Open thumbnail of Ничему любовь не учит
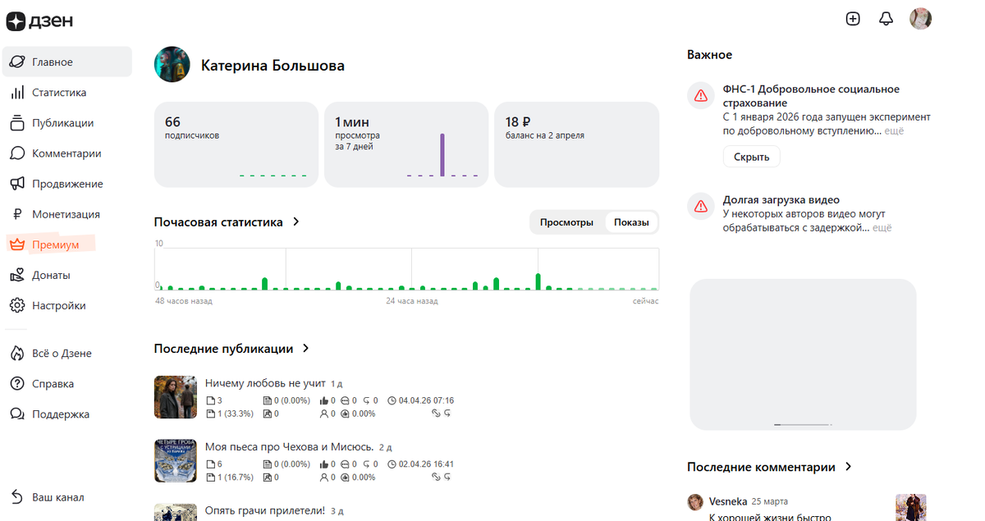 coord(176,397)
